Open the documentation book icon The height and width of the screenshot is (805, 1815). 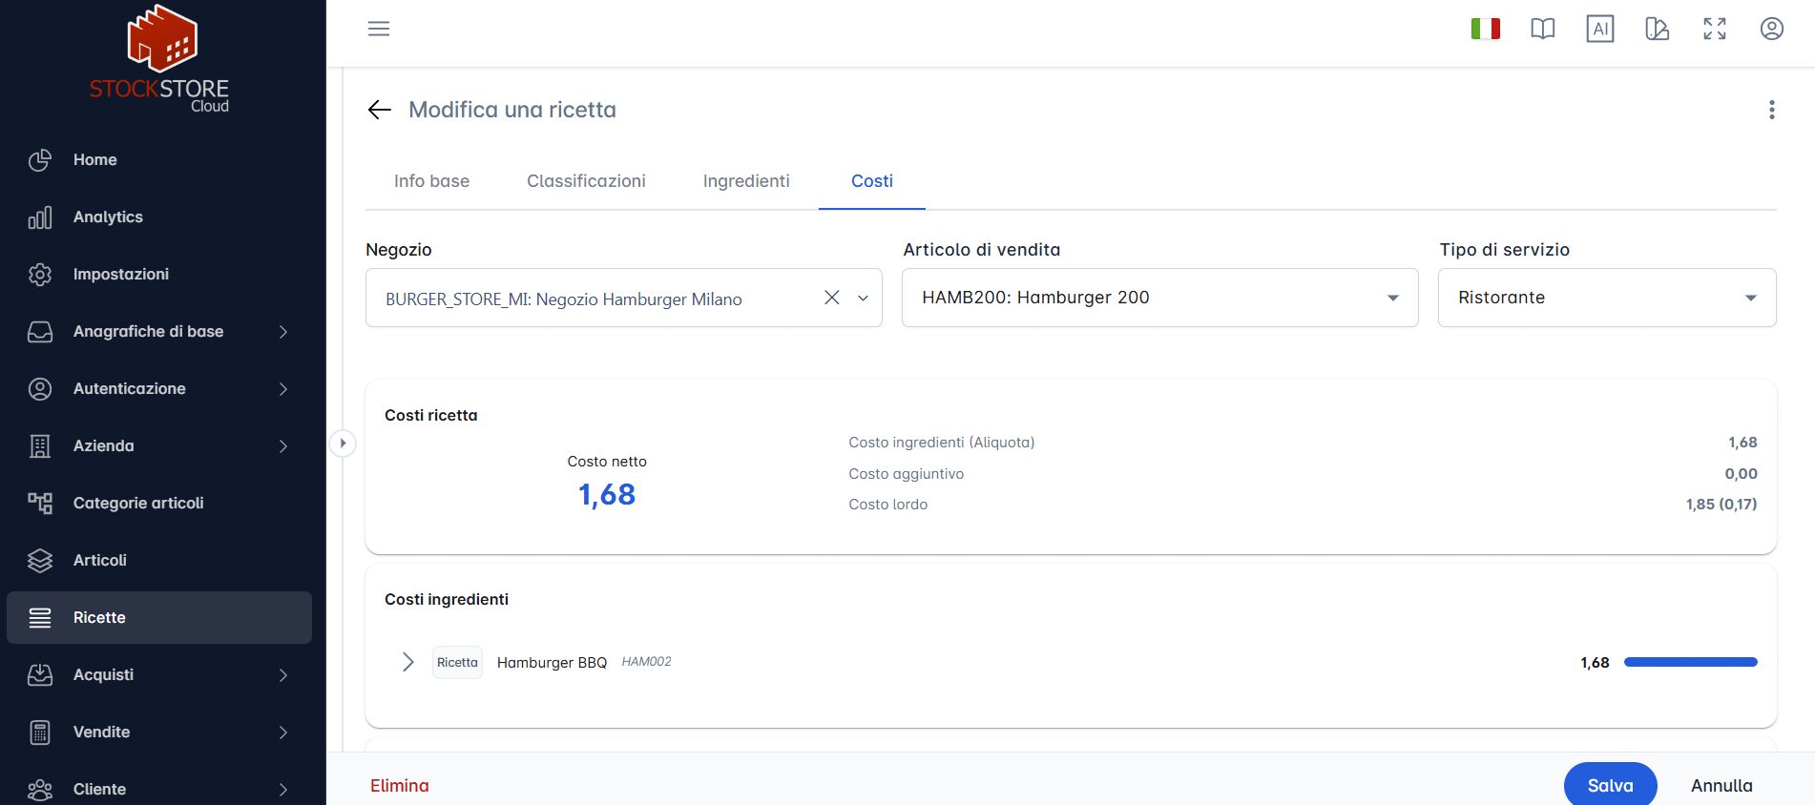(1543, 29)
